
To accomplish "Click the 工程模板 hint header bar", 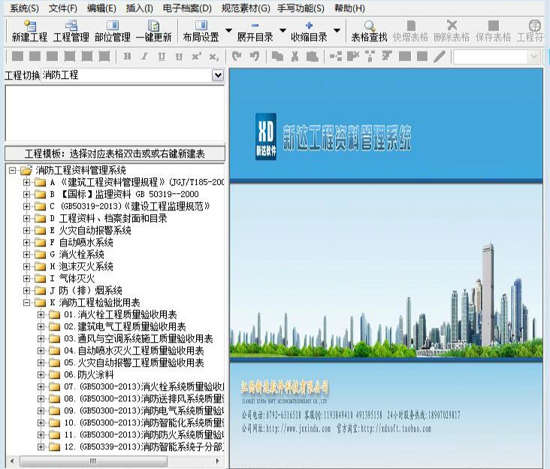I will click(114, 153).
